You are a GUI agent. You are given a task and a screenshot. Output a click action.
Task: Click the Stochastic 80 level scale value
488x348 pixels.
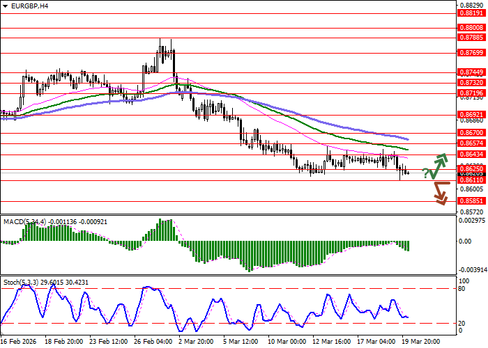[462, 288]
